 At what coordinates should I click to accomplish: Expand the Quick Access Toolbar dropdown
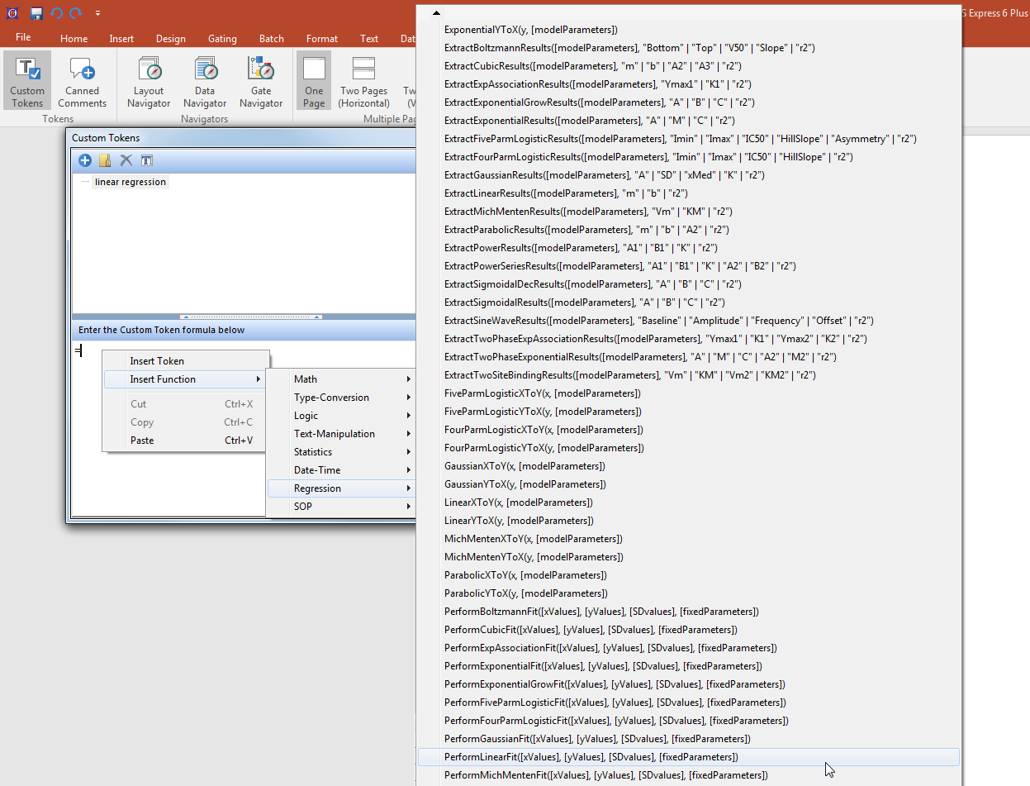tap(97, 13)
